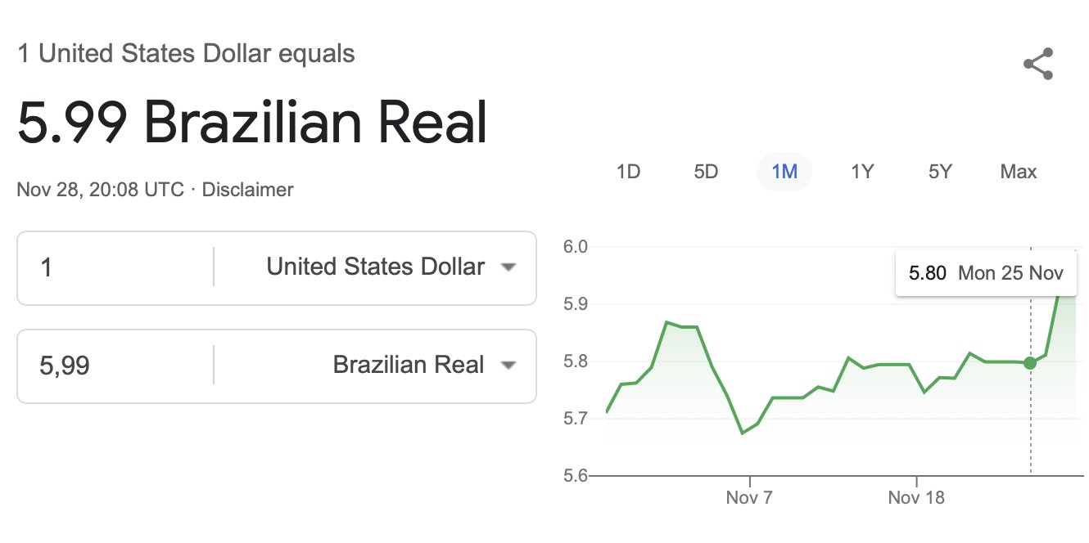
Task: Click the 5,99 real amount field
Action: point(115,366)
